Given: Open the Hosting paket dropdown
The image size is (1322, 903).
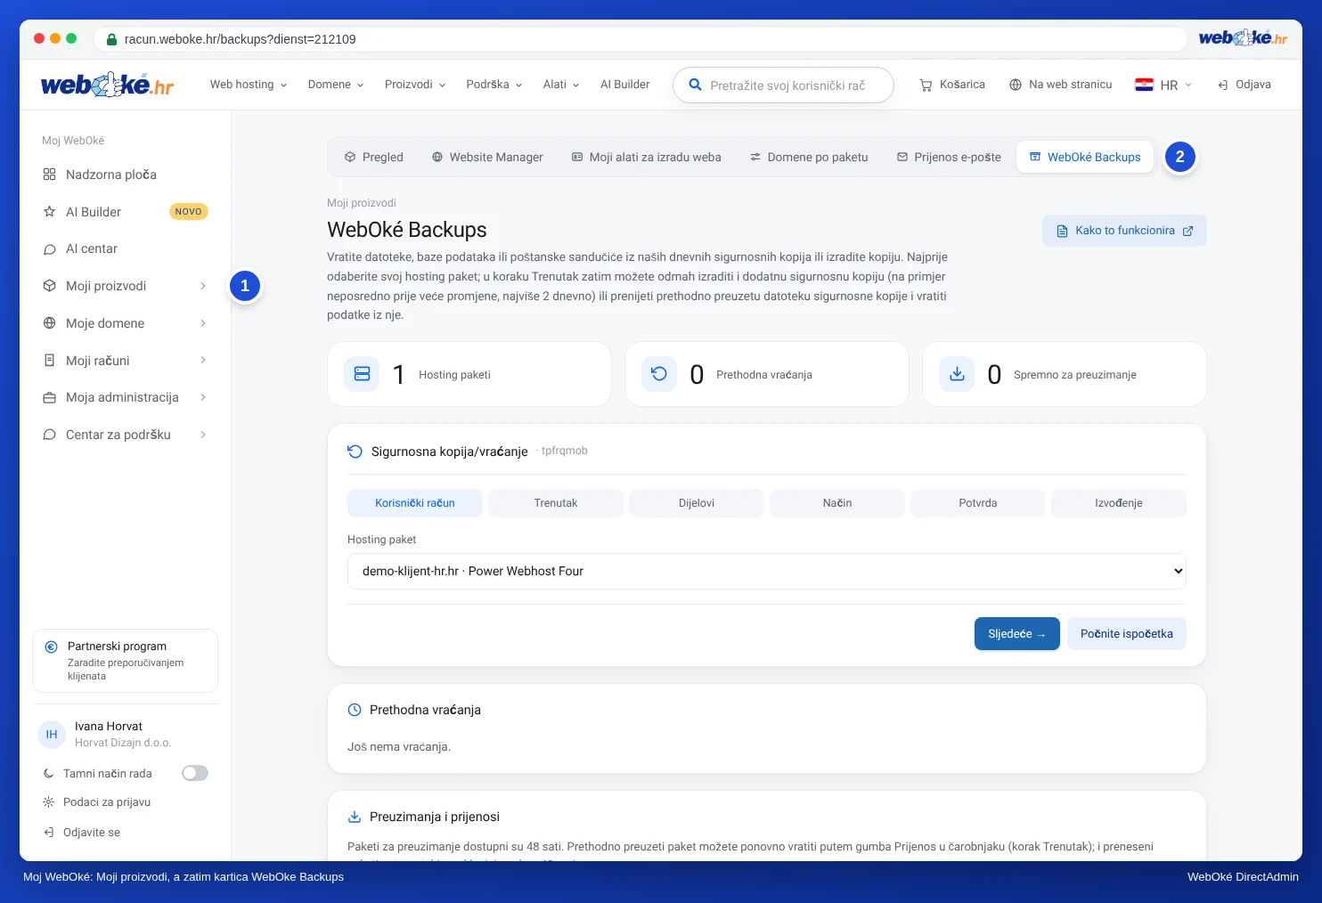Looking at the screenshot, I should coord(767,571).
